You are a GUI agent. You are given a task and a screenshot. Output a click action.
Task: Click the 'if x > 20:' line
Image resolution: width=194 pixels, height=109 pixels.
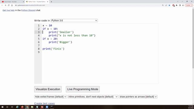tap(50, 39)
